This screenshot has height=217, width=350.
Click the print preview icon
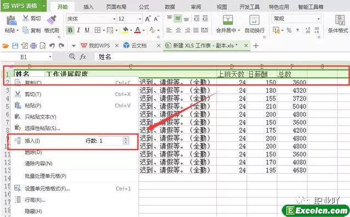click(42, 46)
